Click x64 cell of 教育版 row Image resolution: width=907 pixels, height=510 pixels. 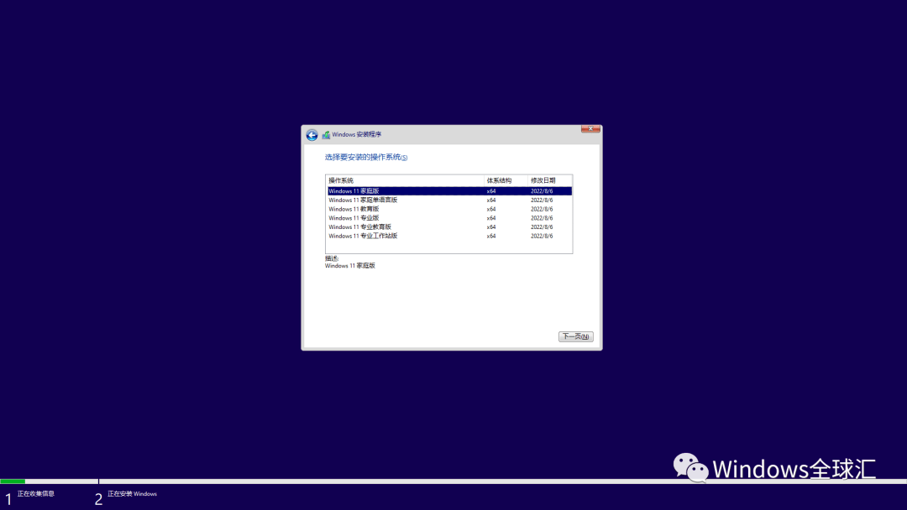[x=491, y=209]
